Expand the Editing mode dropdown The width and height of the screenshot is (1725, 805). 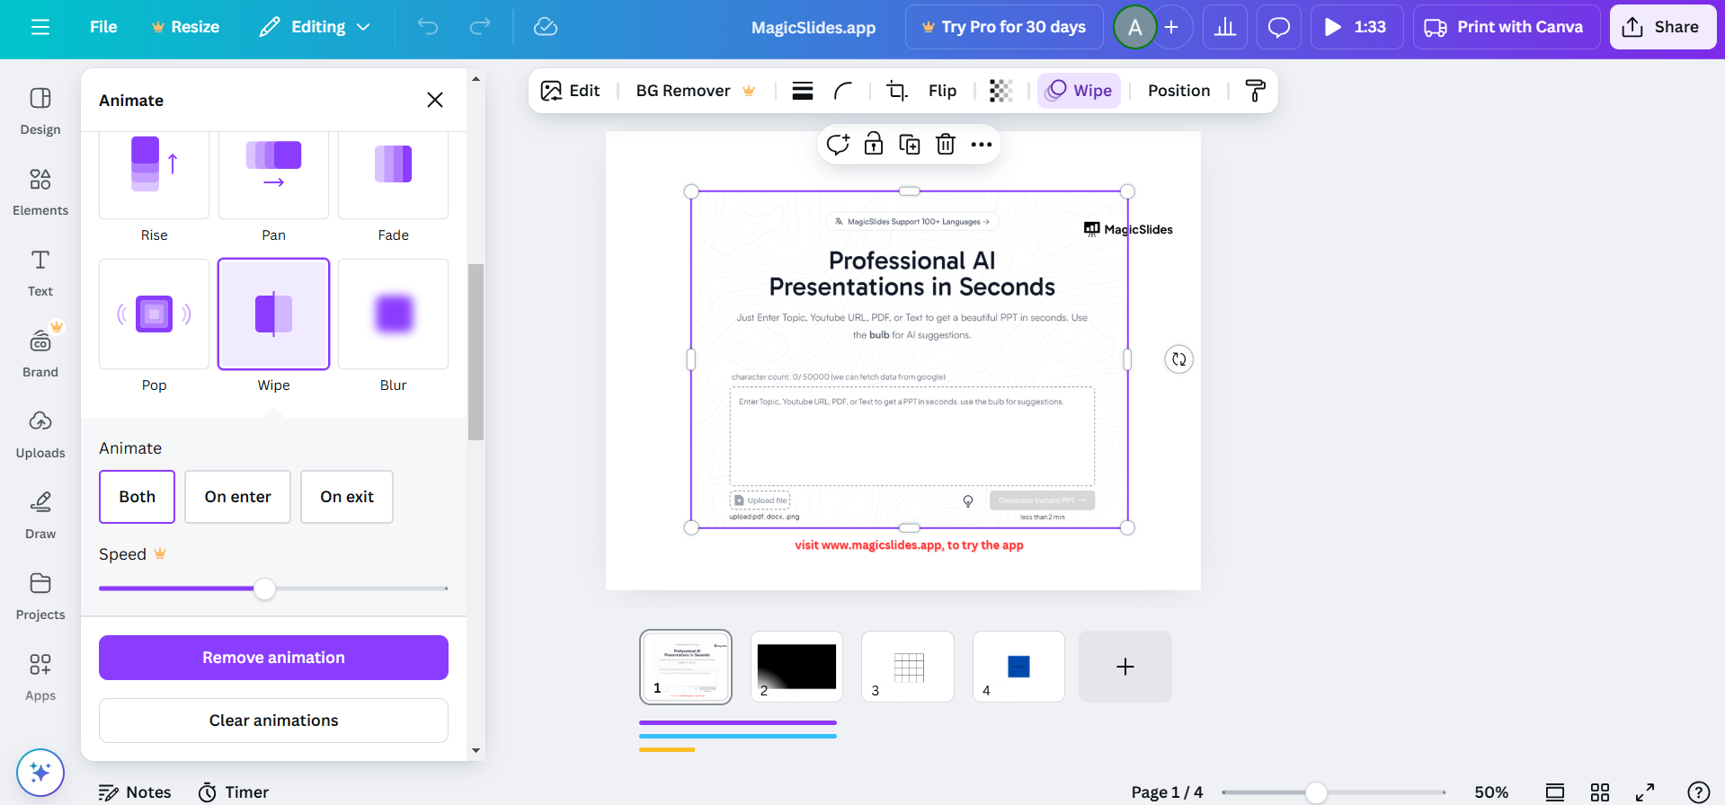coord(316,27)
